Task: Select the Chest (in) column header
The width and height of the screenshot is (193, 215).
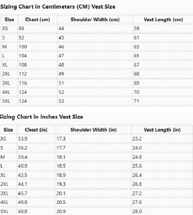Action: coord(36,130)
